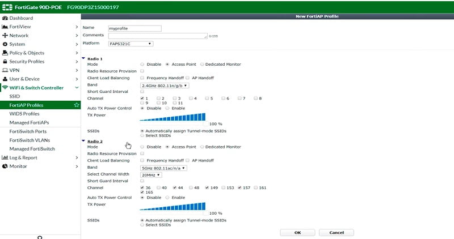Click the Policy & Objects icon
Viewport: 454px width, 239px height.
click(x=5, y=53)
